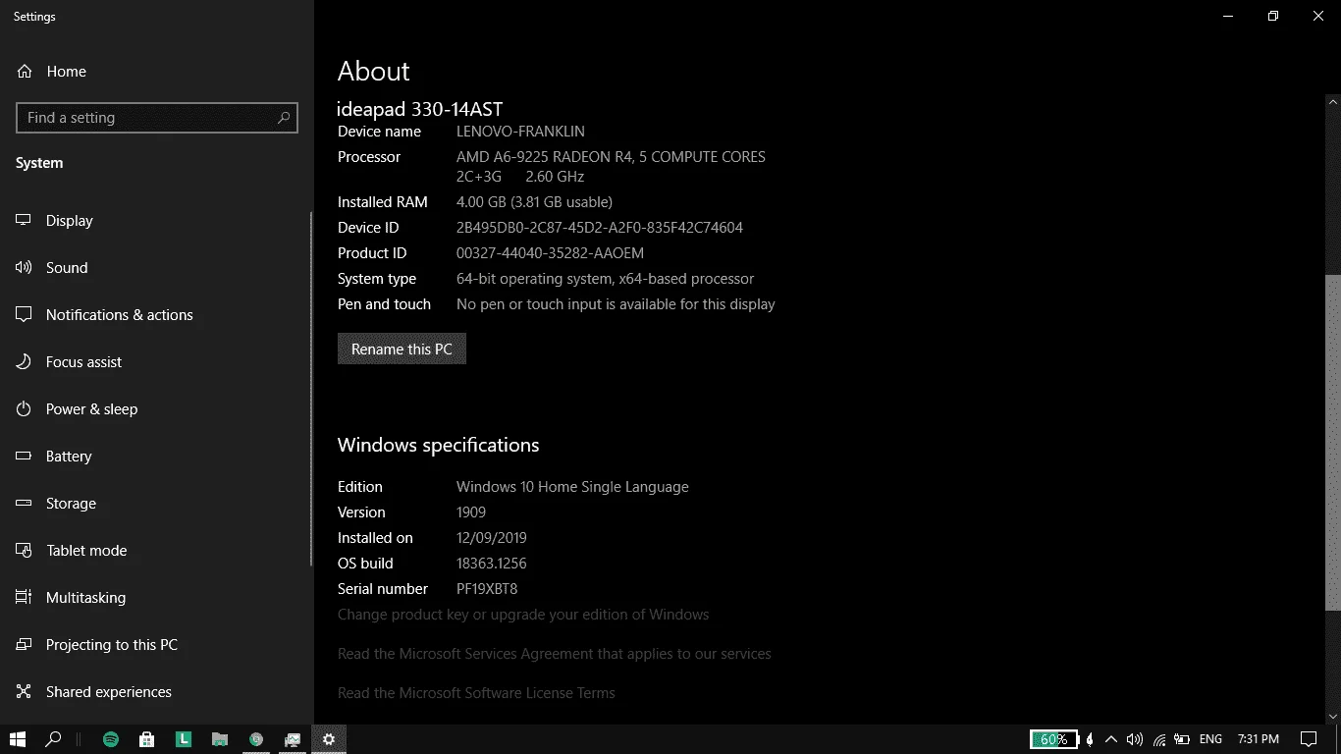Select the Installed on date 12/09/2019
1341x754 pixels.
pos(492,538)
